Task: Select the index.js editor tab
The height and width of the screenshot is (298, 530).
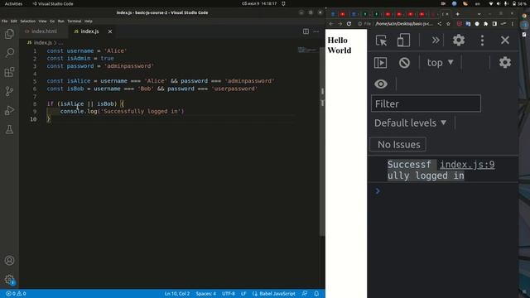Action: pos(89,31)
